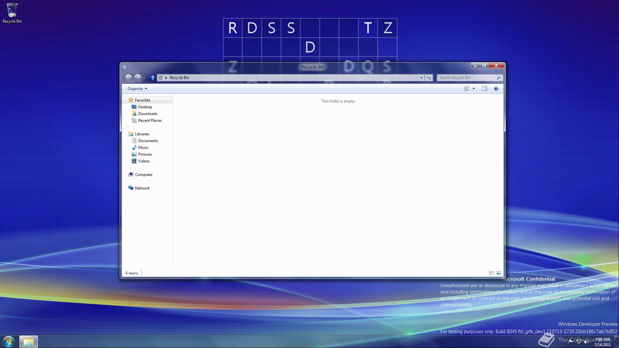Screen dimensions: 619x348
Task: Switch to Details view in status bar
Action: point(491,273)
